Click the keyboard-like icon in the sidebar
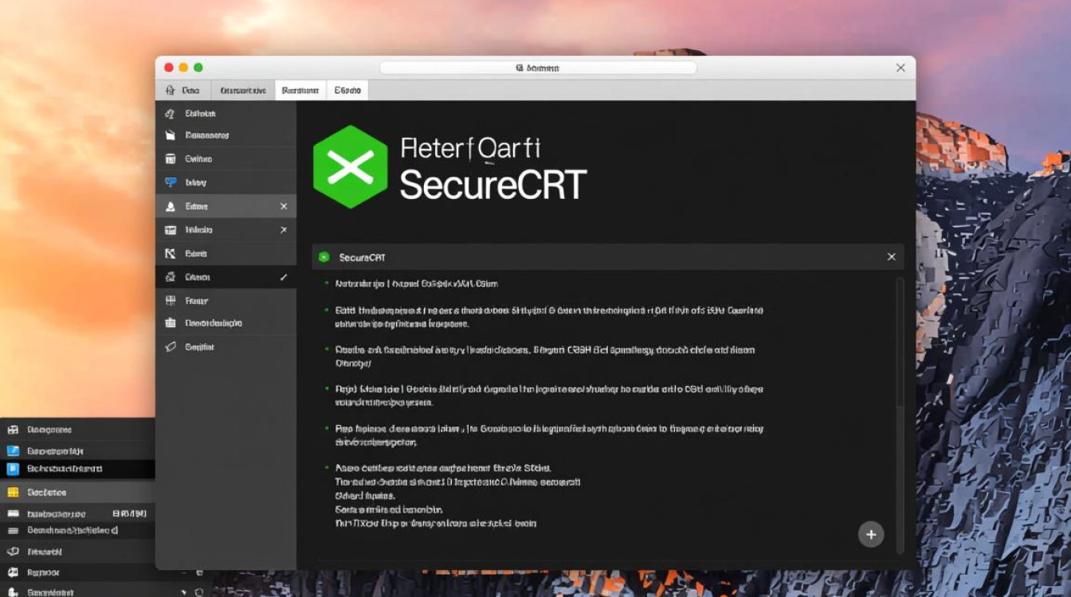The image size is (1071, 597). 170,230
